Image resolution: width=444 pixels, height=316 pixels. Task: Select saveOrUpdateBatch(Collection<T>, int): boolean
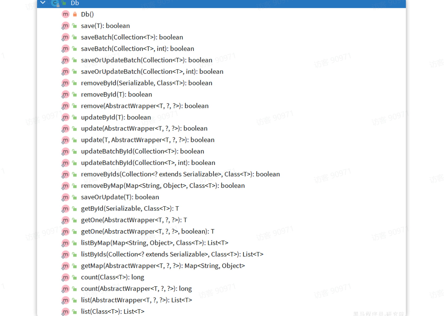(x=152, y=71)
